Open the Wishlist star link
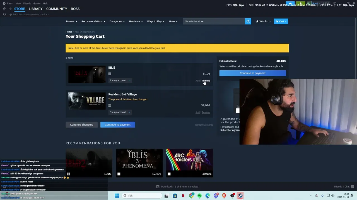 tap(263, 21)
